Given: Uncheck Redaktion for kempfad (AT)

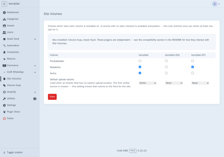Looking at the screenshot, I should pyautogui.click(x=193, y=67).
